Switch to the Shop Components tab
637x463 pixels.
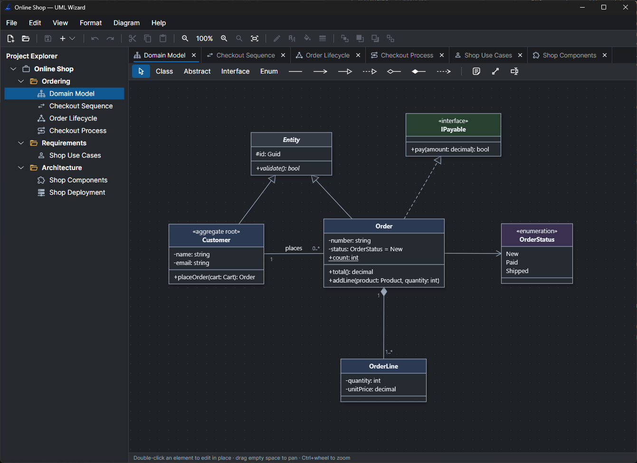[x=570, y=56]
